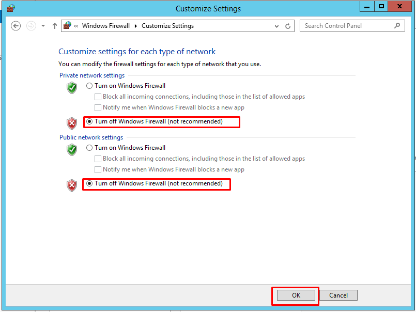Click the Customize Settings breadcrumb
The width and height of the screenshot is (416, 312).
click(x=167, y=26)
